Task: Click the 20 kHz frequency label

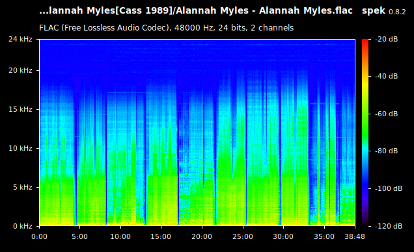Action: click(x=20, y=70)
